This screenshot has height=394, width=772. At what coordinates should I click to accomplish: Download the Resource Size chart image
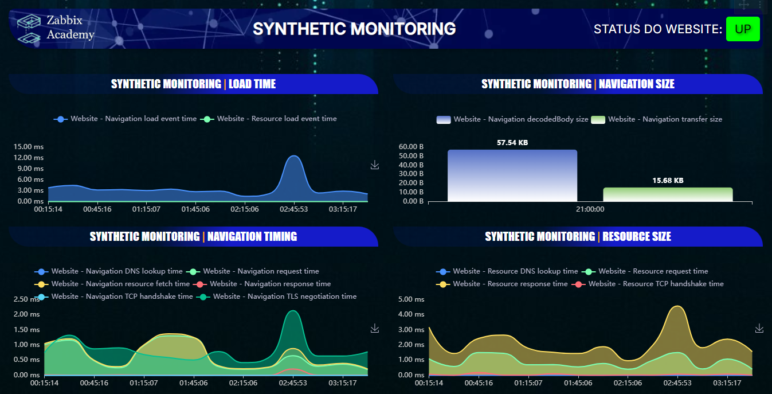coord(759,328)
